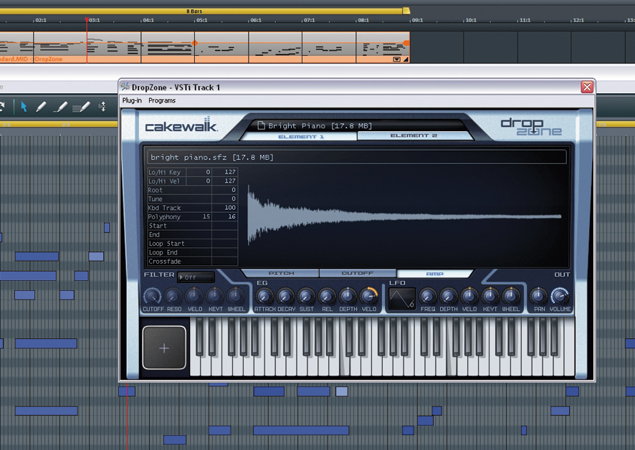
Task: Click the filter Wheel knob
Action: 235,297
